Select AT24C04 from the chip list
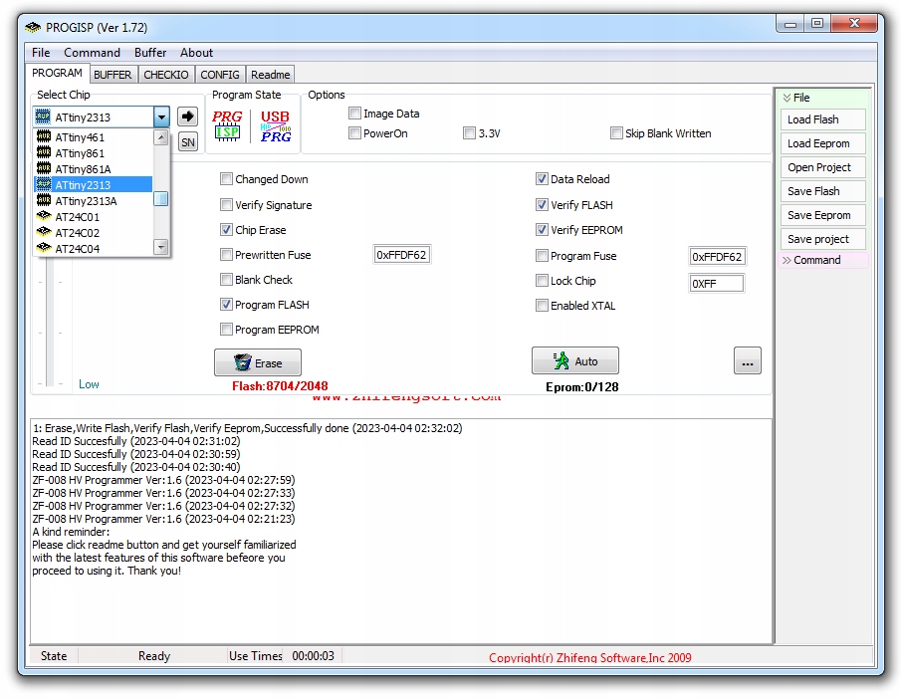Screen dimensions: 901x699 [x=94, y=249]
